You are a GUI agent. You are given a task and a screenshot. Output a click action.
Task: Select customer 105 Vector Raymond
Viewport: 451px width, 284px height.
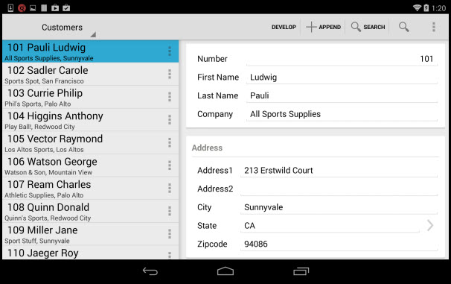point(90,142)
